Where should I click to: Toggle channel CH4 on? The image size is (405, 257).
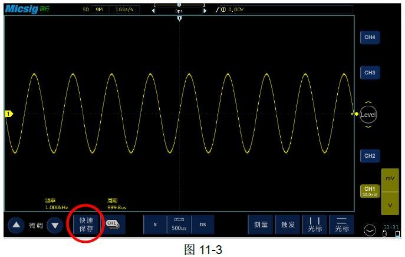[370, 37]
